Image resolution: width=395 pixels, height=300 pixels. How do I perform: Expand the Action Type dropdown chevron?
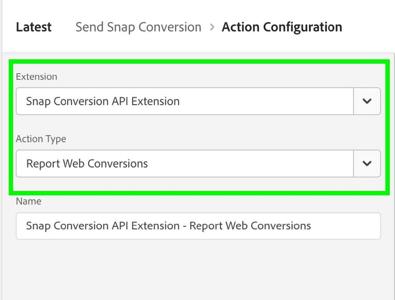point(367,164)
